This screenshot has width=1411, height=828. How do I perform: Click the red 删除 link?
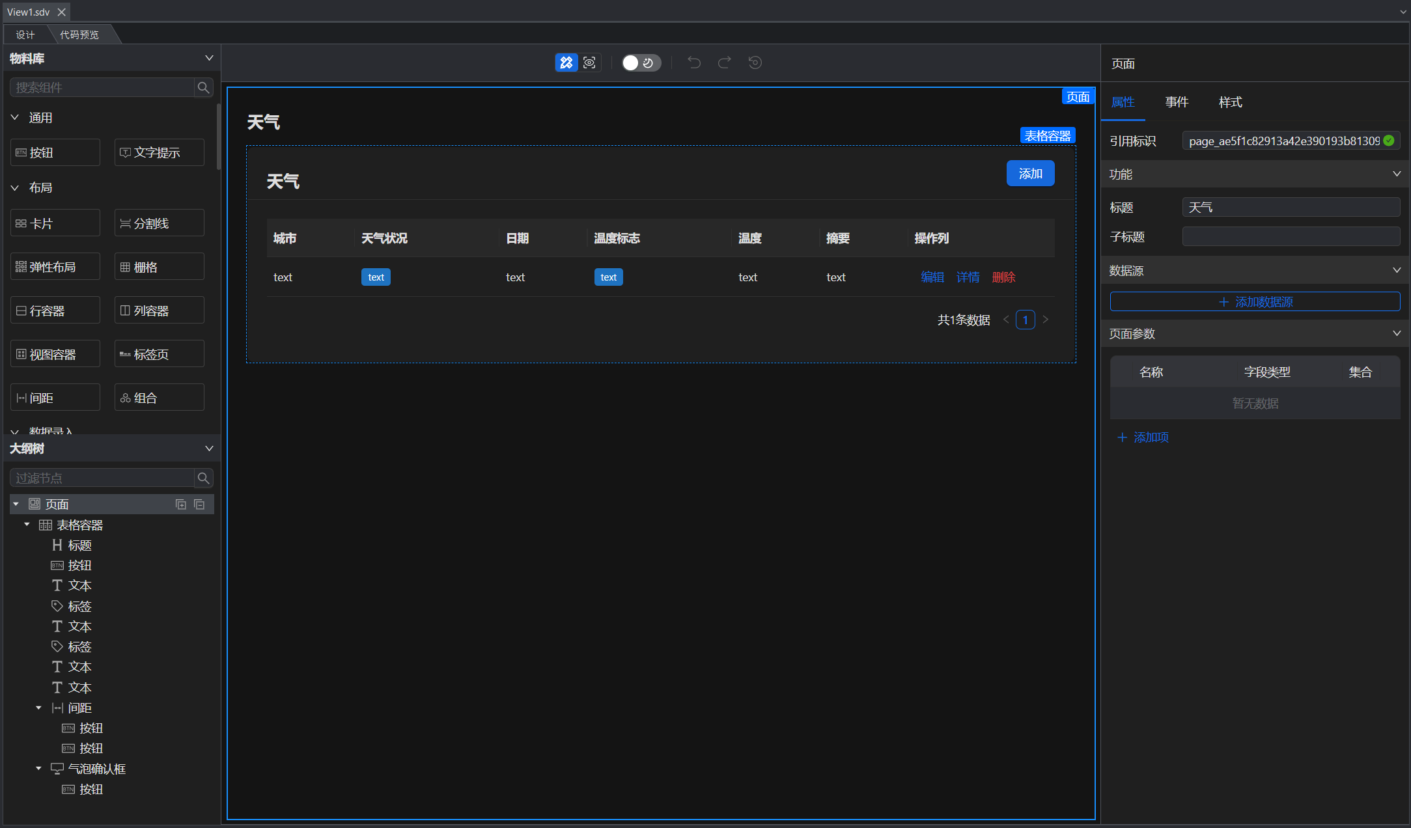pos(1003,277)
